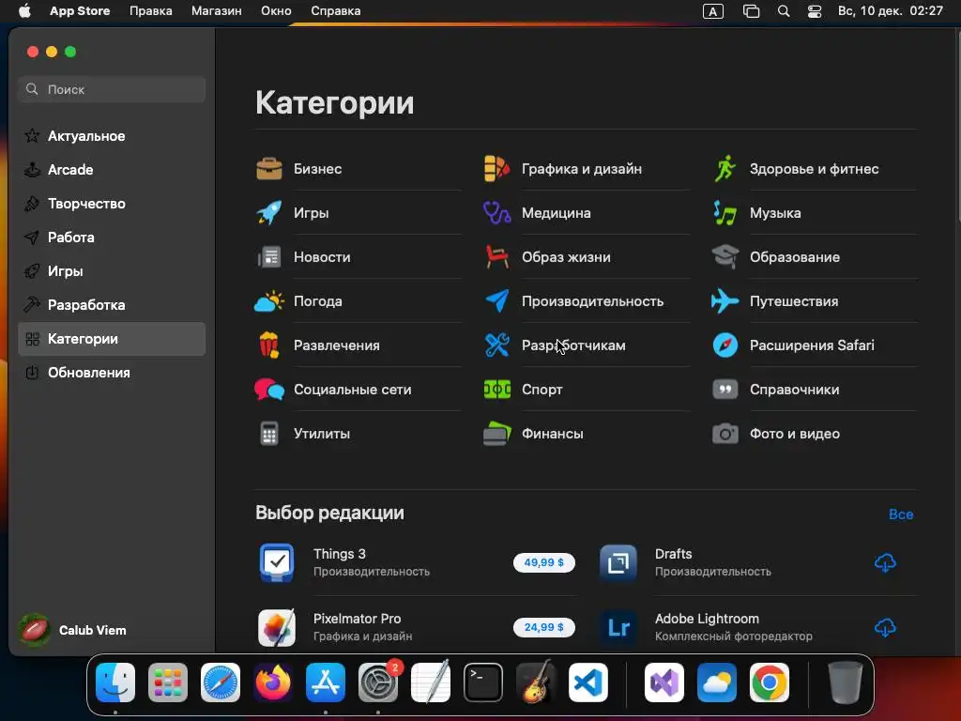Click the Финансы wallet icon
The height and width of the screenshot is (721, 961).
point(497,434)
